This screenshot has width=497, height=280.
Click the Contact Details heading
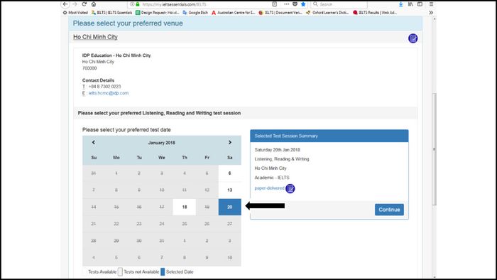98,80
